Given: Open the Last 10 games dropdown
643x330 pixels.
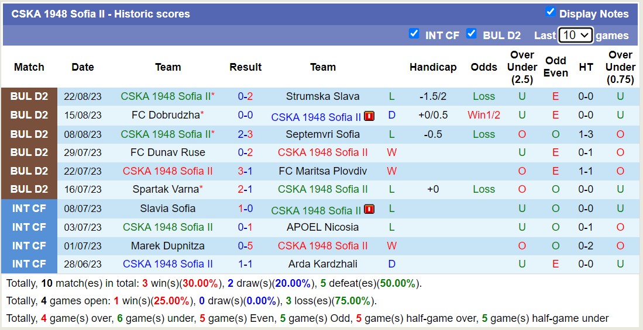Looking at the screenshot, I should click(x=576, y=35).
